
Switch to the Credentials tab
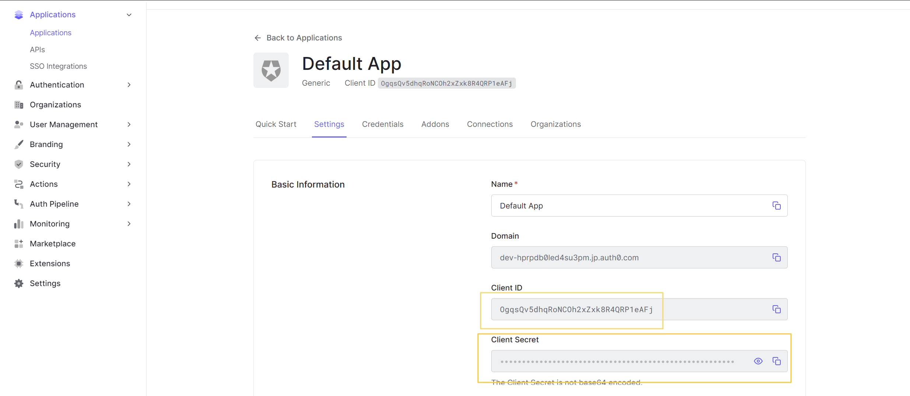382,124
